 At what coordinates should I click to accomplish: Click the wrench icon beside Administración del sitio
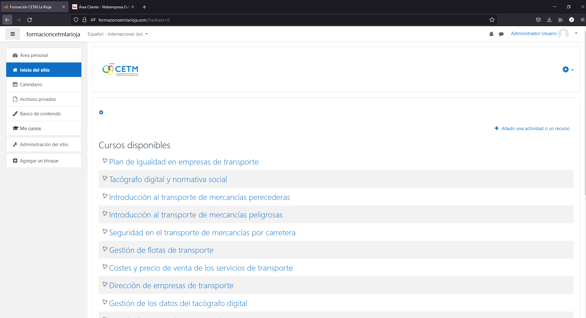(15, 144)
